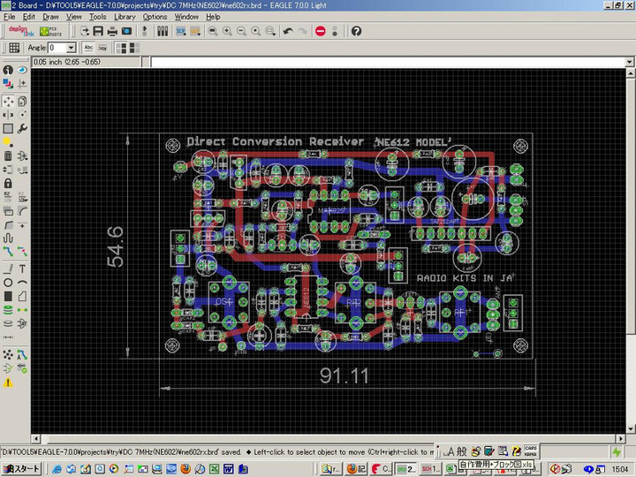
Task: Toggle the grid settings button
Action: 14,48
